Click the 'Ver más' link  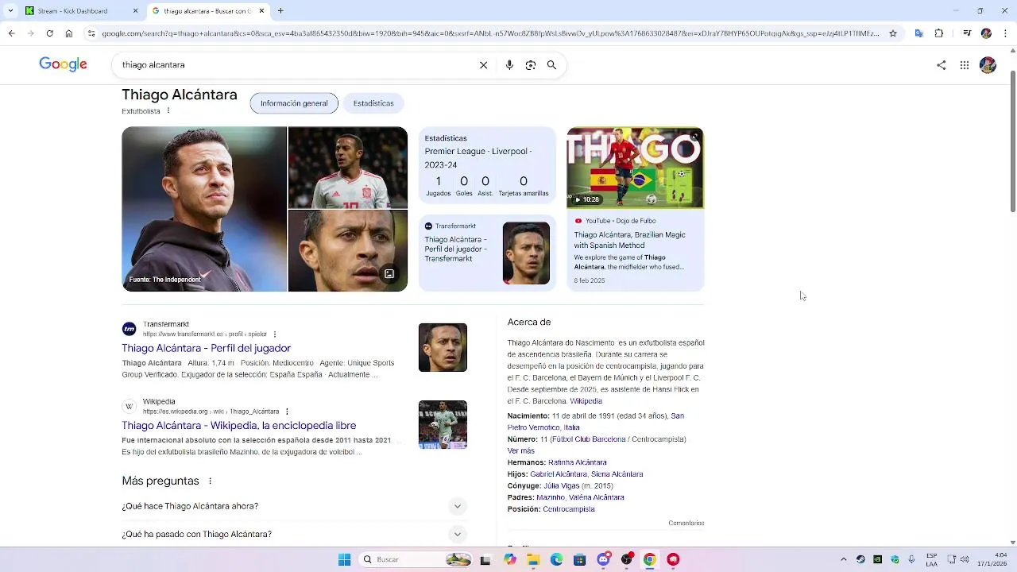(x=521, y=451)
